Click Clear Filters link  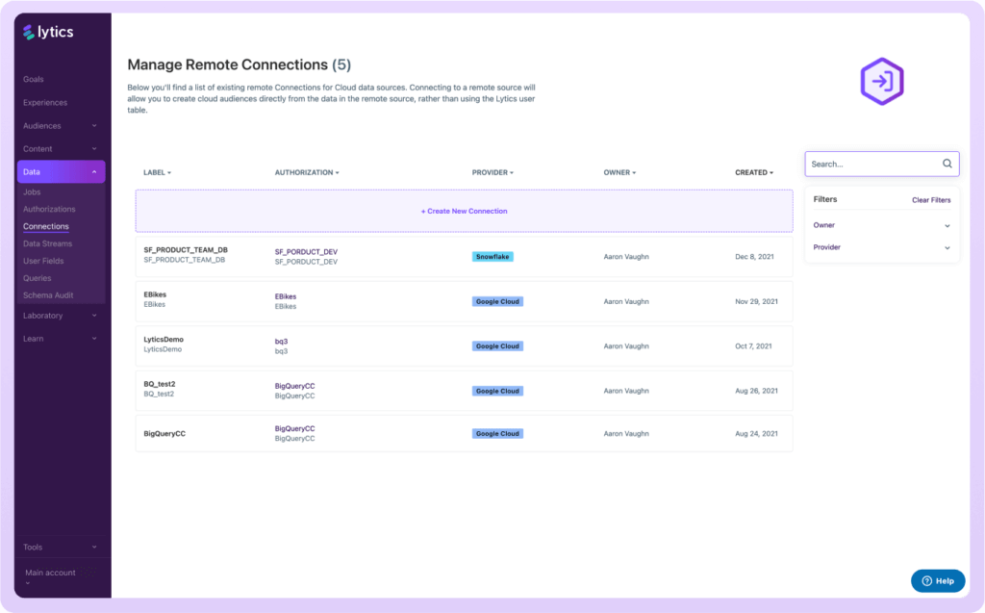click(x=930, y=200)
